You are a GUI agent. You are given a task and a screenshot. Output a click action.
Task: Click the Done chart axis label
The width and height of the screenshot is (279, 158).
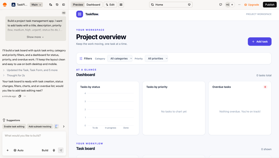[126, 128]
